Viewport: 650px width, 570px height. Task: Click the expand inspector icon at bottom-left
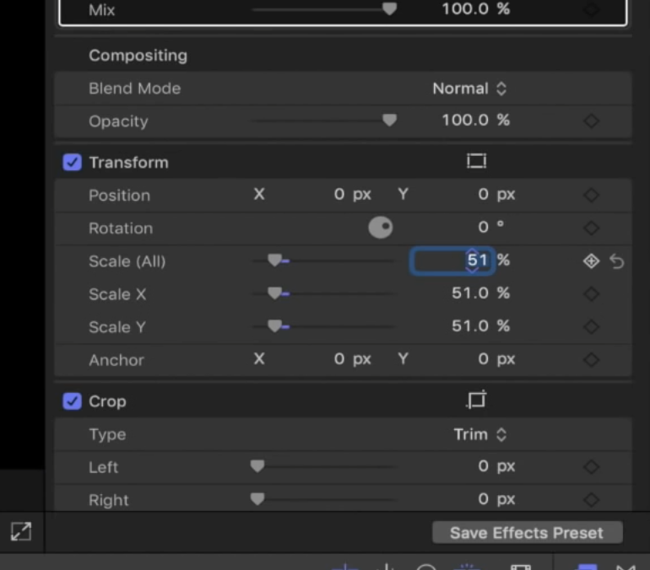coord(21,531)
